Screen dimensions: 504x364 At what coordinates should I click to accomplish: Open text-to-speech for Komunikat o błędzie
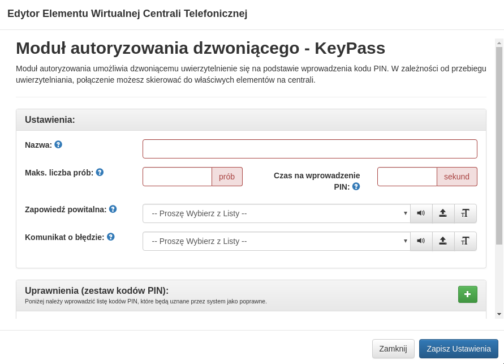coord(465,241)
